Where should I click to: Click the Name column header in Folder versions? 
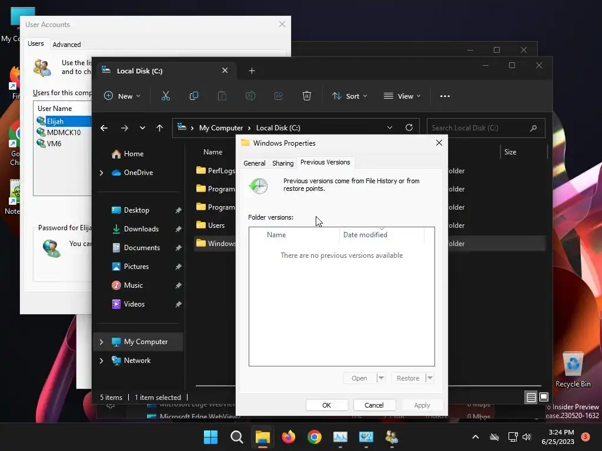295,235
